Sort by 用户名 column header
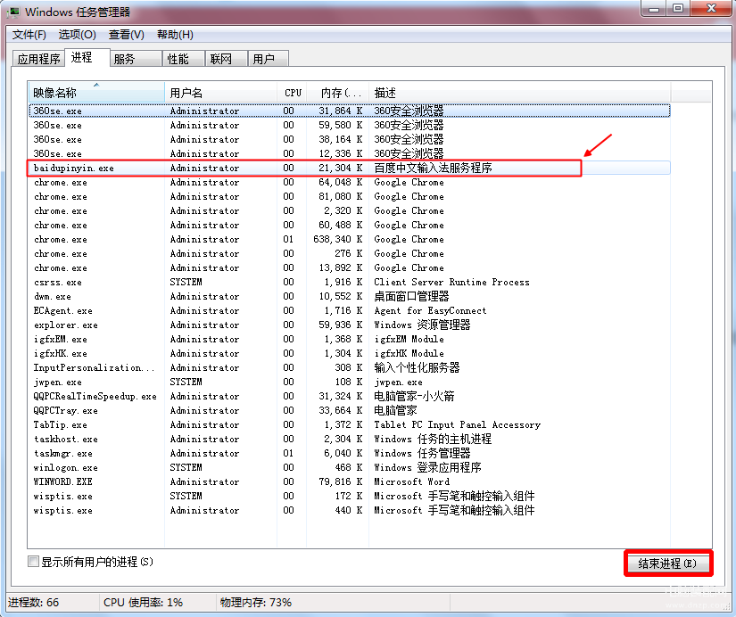The height and width of the screenshot is (617, 736). pos(220,93)
